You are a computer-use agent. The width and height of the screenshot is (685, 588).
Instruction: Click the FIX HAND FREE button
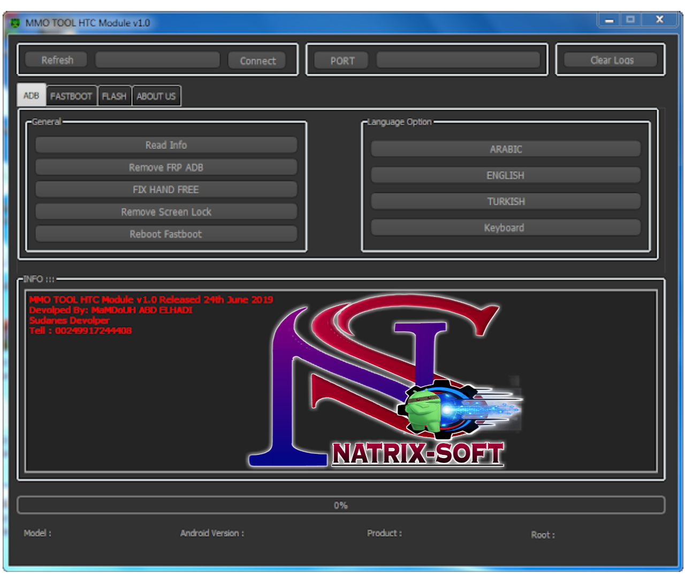click(x=166, y=189)
